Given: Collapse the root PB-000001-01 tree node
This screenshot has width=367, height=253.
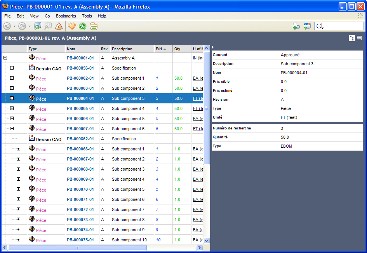Looking at the screenshot, I should click(x=5, y=58).
